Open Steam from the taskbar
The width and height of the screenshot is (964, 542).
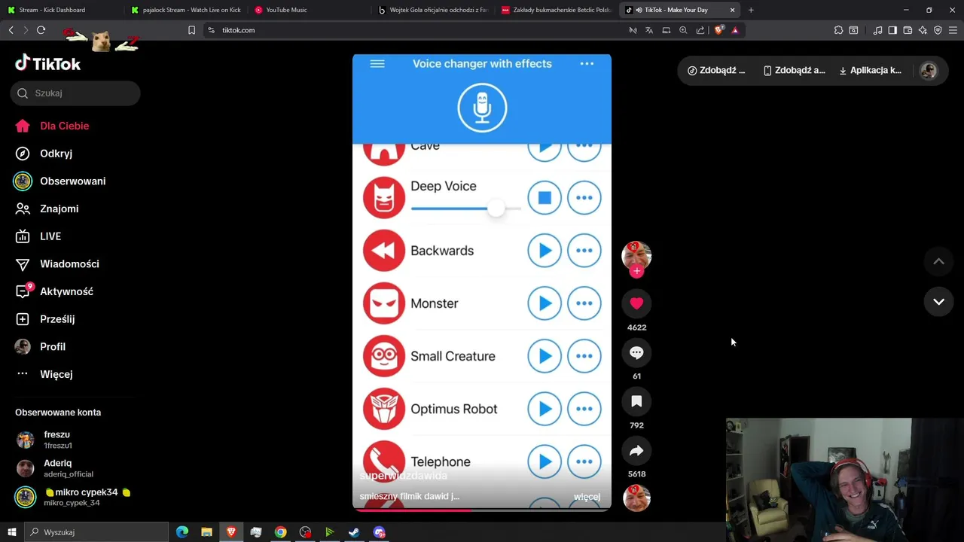[354, 532]
